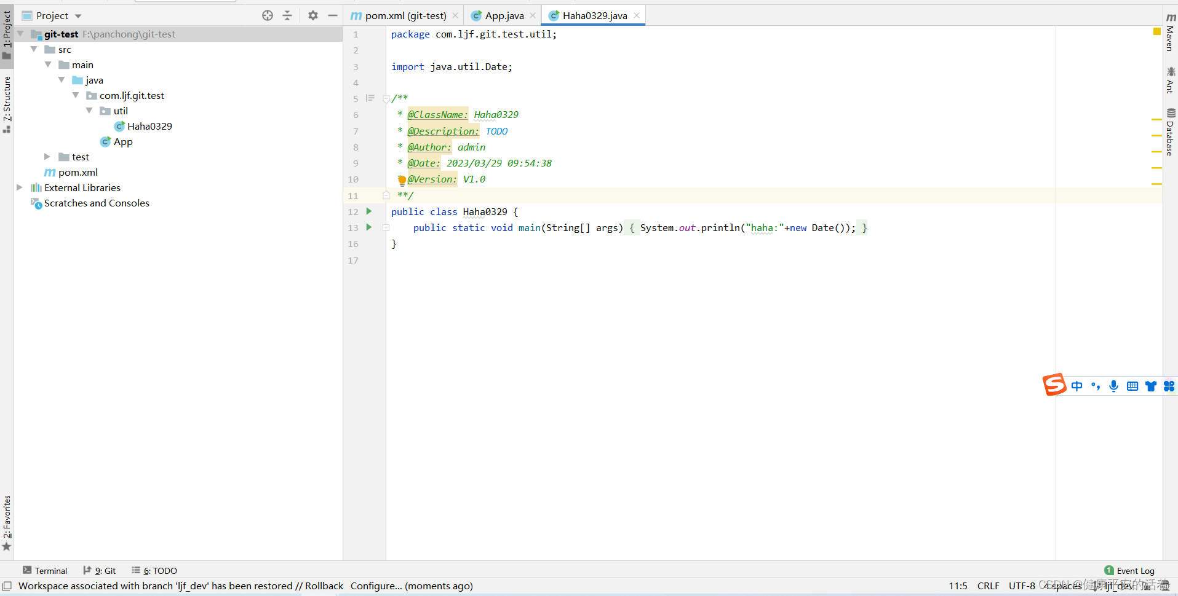Open the Project panel settings gear
The image size is (1178, 596).
point(313,15)
